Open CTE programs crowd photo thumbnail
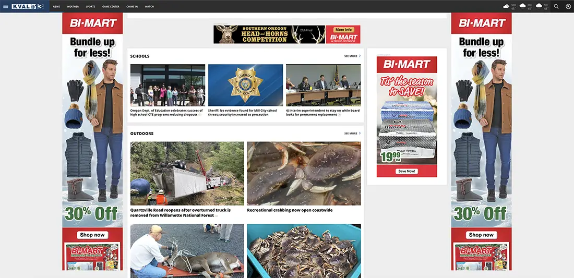Viewport: 574px width, 278px height. click(168, 85)
